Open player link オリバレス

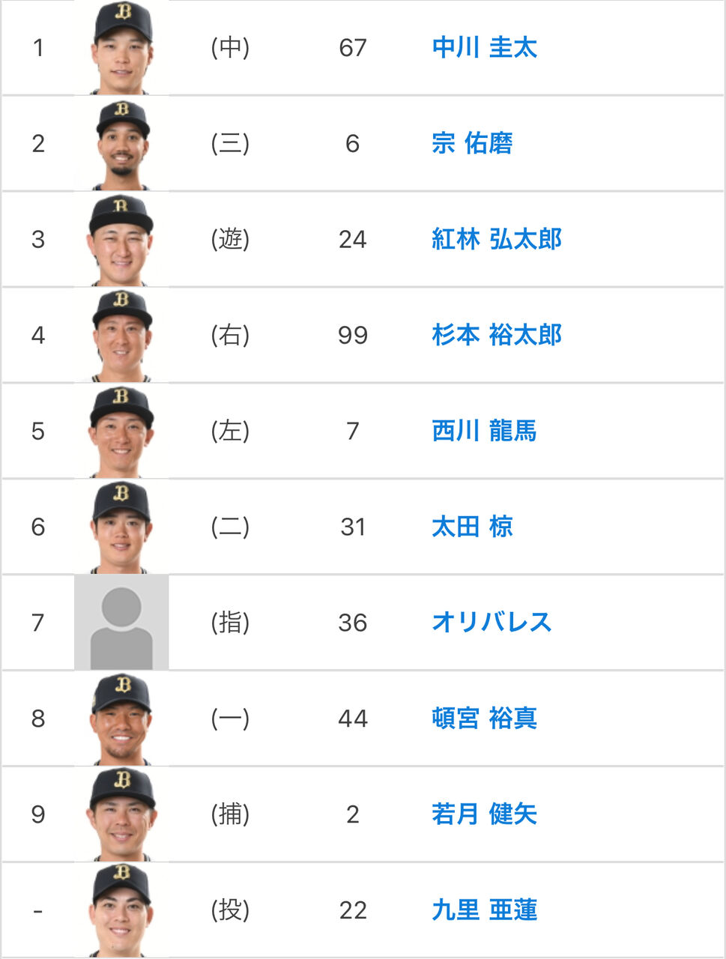click(491, 623)
